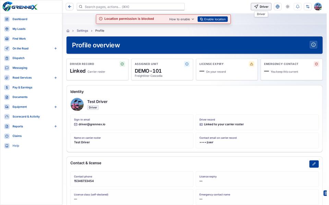Click the home breadcrumb icon
Image resolution: width=329 pixels, height=205 pixels.
[x=68, y=31]
